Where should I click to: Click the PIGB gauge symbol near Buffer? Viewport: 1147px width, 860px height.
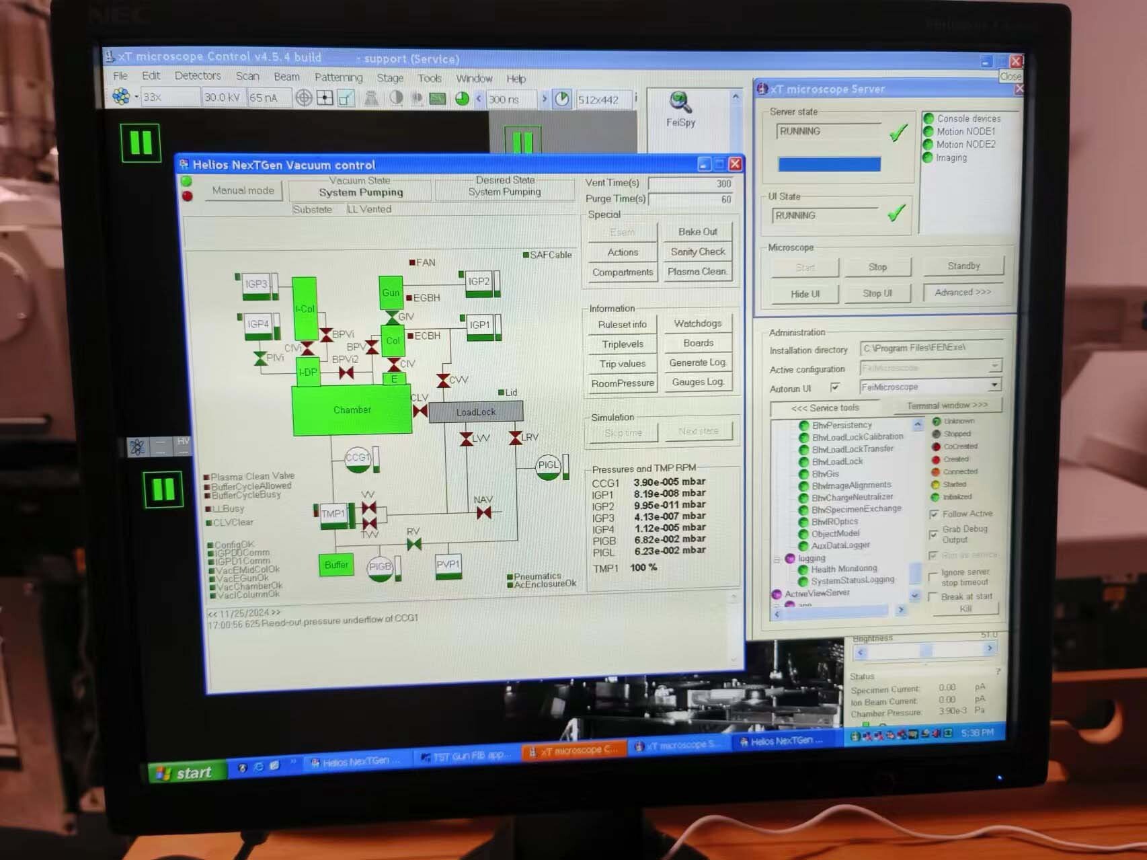point(380,567)
